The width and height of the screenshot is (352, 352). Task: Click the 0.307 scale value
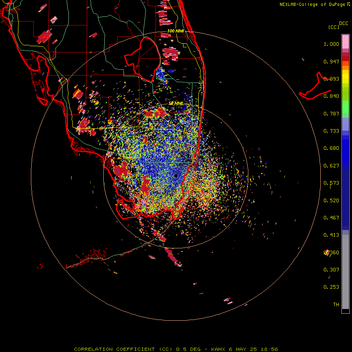tap(331, 270)
